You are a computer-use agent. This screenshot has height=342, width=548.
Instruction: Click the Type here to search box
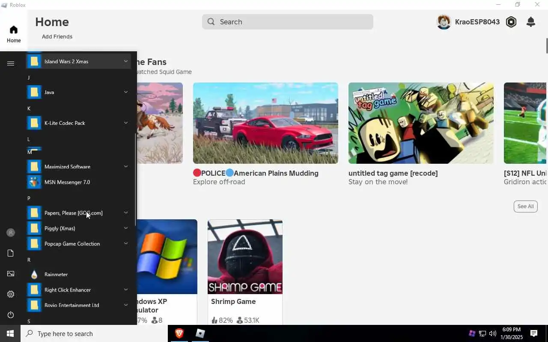(x=94, y=333)
